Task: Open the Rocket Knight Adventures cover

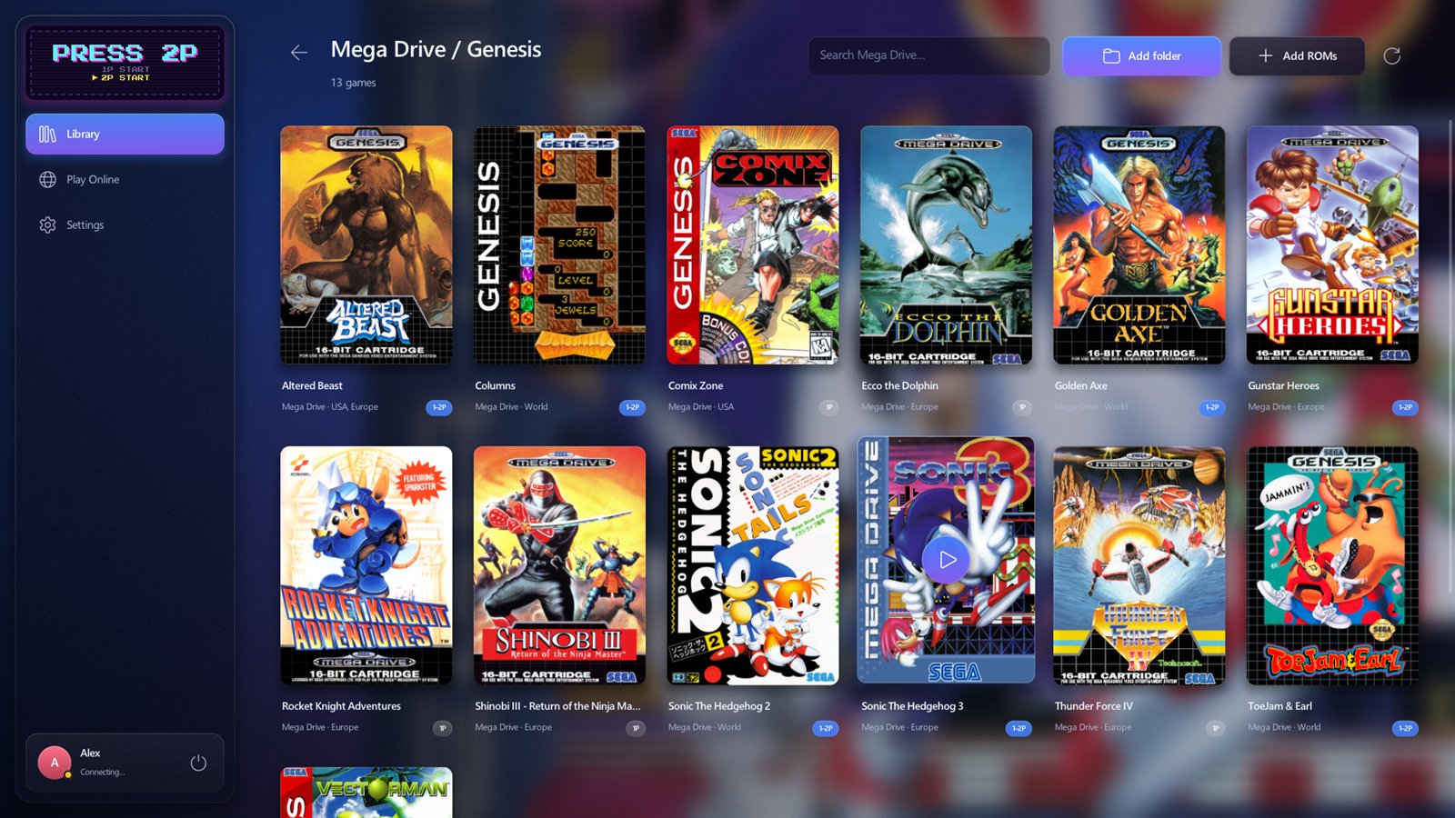Action: click(366, 565)
